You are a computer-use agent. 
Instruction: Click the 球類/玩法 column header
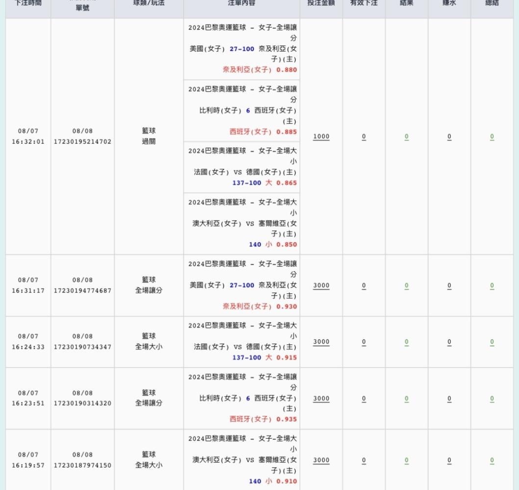[x=148, y=3]
